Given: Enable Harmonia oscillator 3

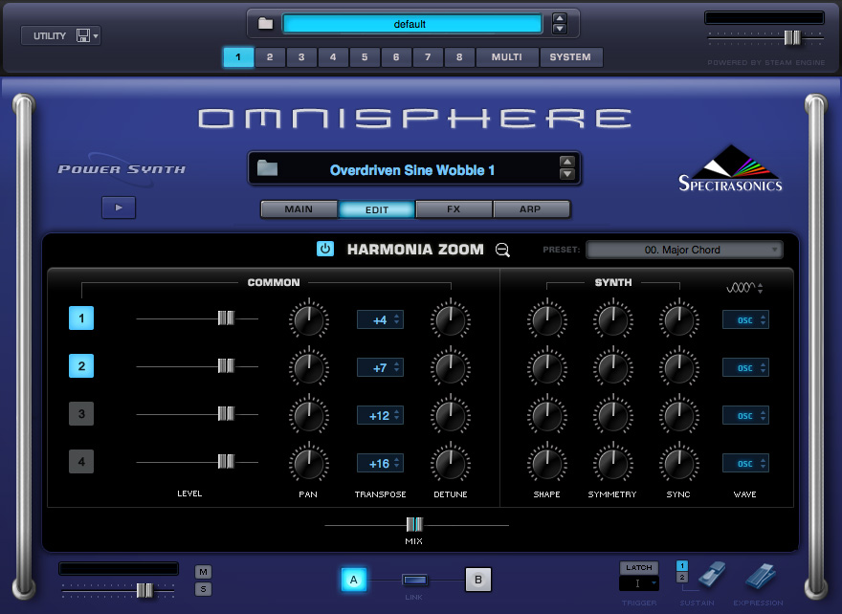Looking at the screenshot, I should pyautogui.click(x=81, y=413).
